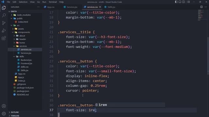
Task: Open the File menu
Action: click(8, 2)
